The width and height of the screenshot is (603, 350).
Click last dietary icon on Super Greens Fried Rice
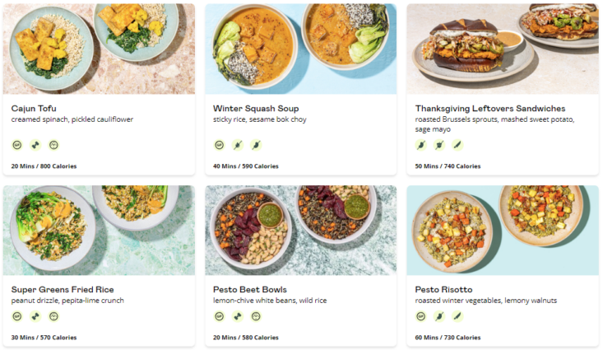click(53, 316)
